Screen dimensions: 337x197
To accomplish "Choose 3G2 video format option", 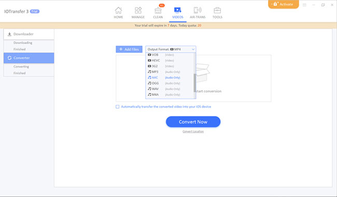I will point(170,66).
